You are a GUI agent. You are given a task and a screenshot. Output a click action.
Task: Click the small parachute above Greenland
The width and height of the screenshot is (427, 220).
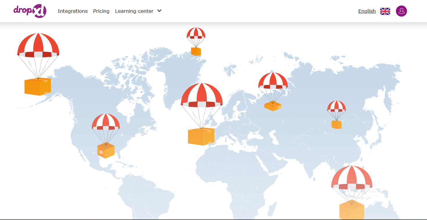(196, 33)
